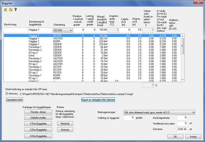
Task: Click the Vridning av byggnad degrees field
Action: tap(129, 118)
